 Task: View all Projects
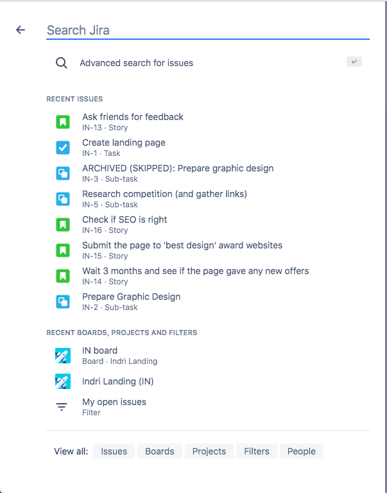pos(209,451)
